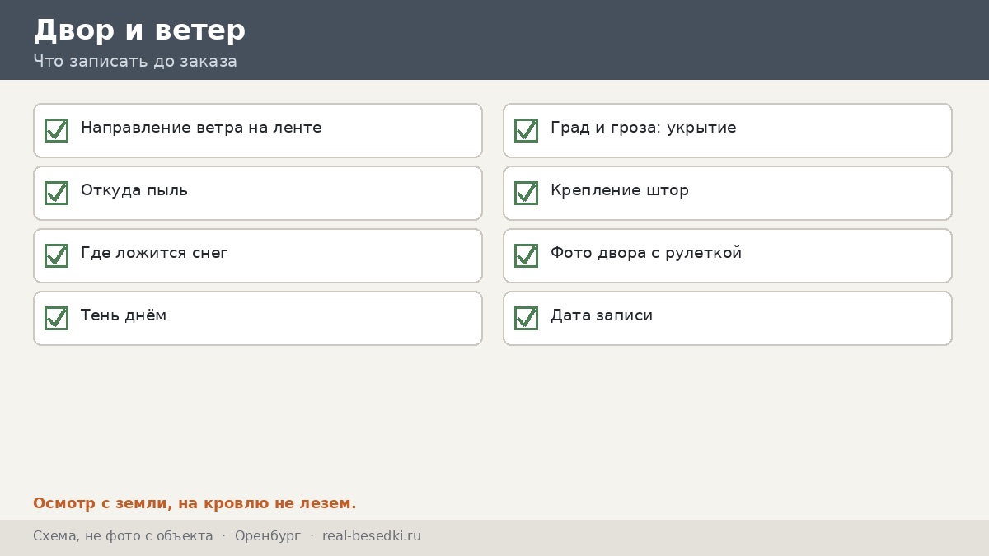This screenshot has height=556, width=989.
Task: Click the 'Град и гроза: укрытие' text
Action: pyautogui.click(x=644, y=128)
